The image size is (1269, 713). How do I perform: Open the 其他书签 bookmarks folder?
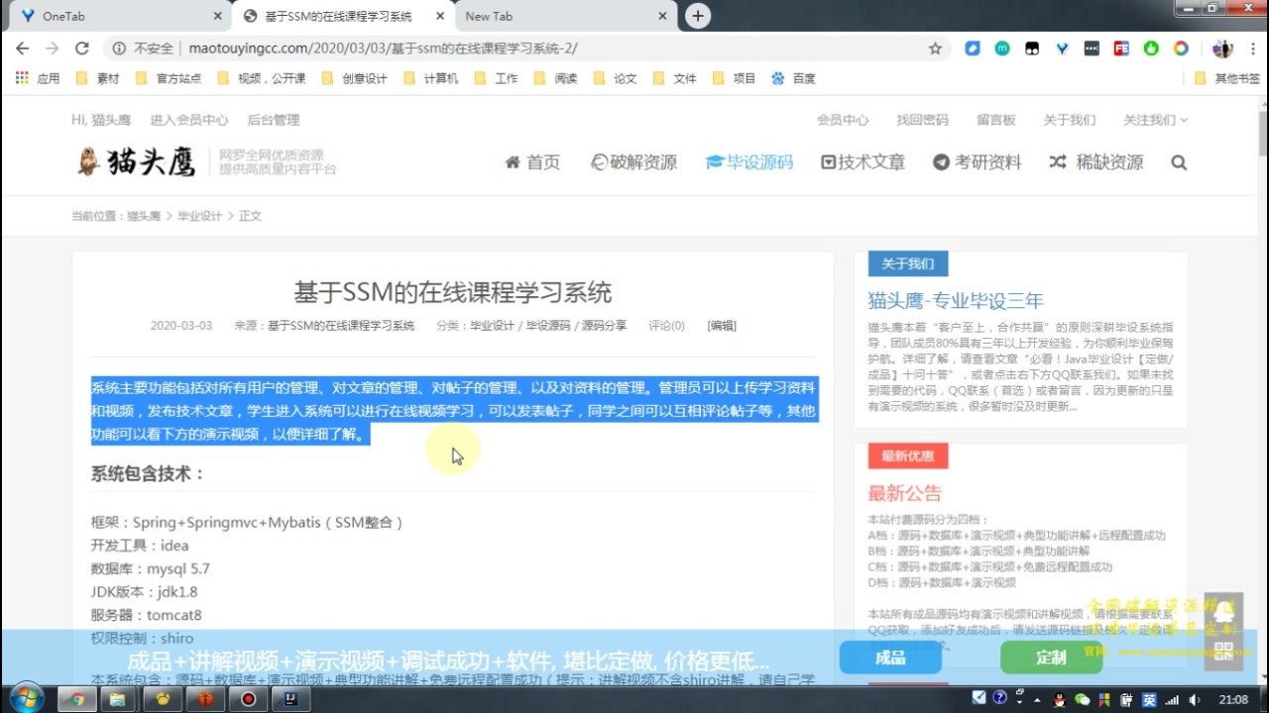pyautogui.click(x=1227, y=78)
